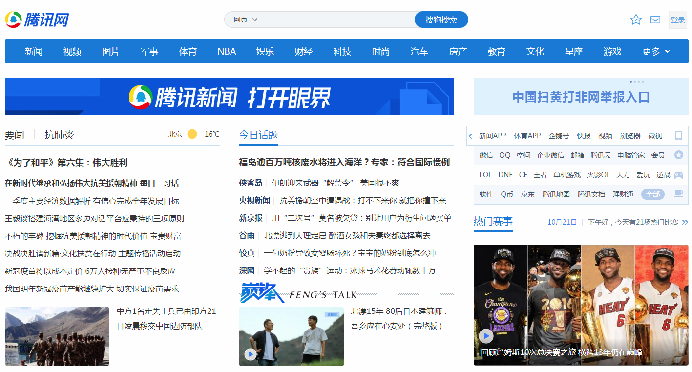
Task: Expand the 更多 navigation menu
Action: [x=656, y=51]
